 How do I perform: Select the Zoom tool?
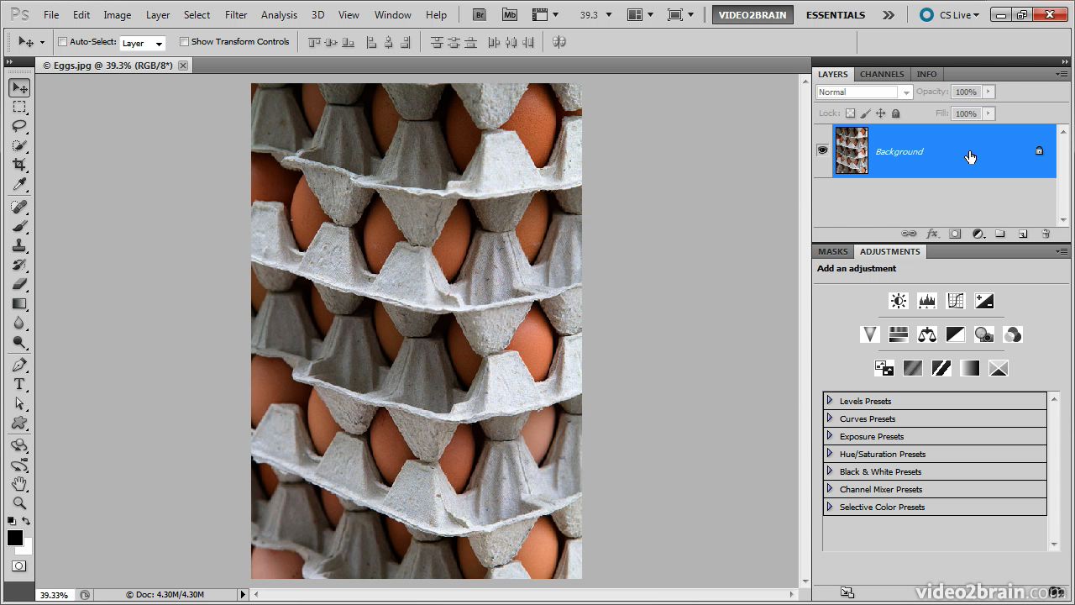pyautogui.click(x=19, y=503)
